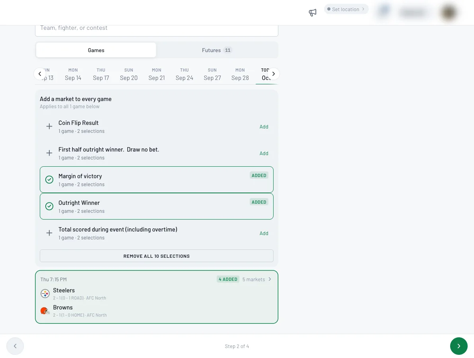Screen dimensions: 474x358
Task: Go back with bottom-left arrow button
Action: (x=15, y=346)
